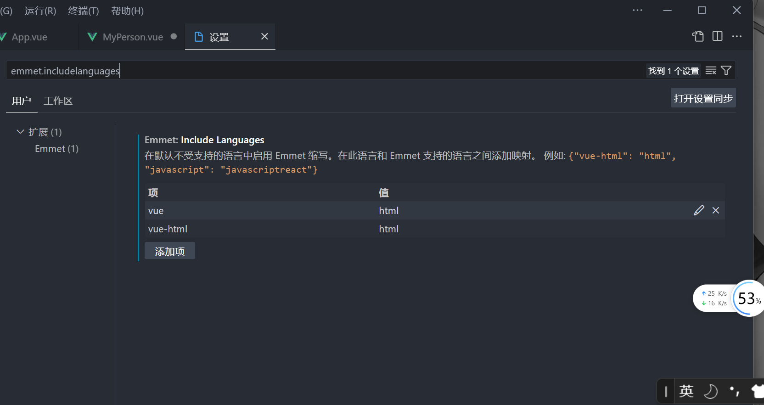Switch to the 用户 settings tab
Screen dimensions: 764x405
(21, 101)
